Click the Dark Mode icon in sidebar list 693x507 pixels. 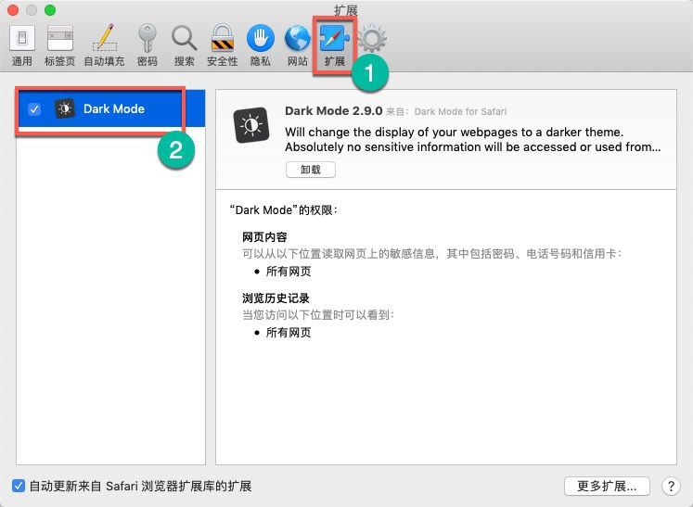[x=65, y=108]
